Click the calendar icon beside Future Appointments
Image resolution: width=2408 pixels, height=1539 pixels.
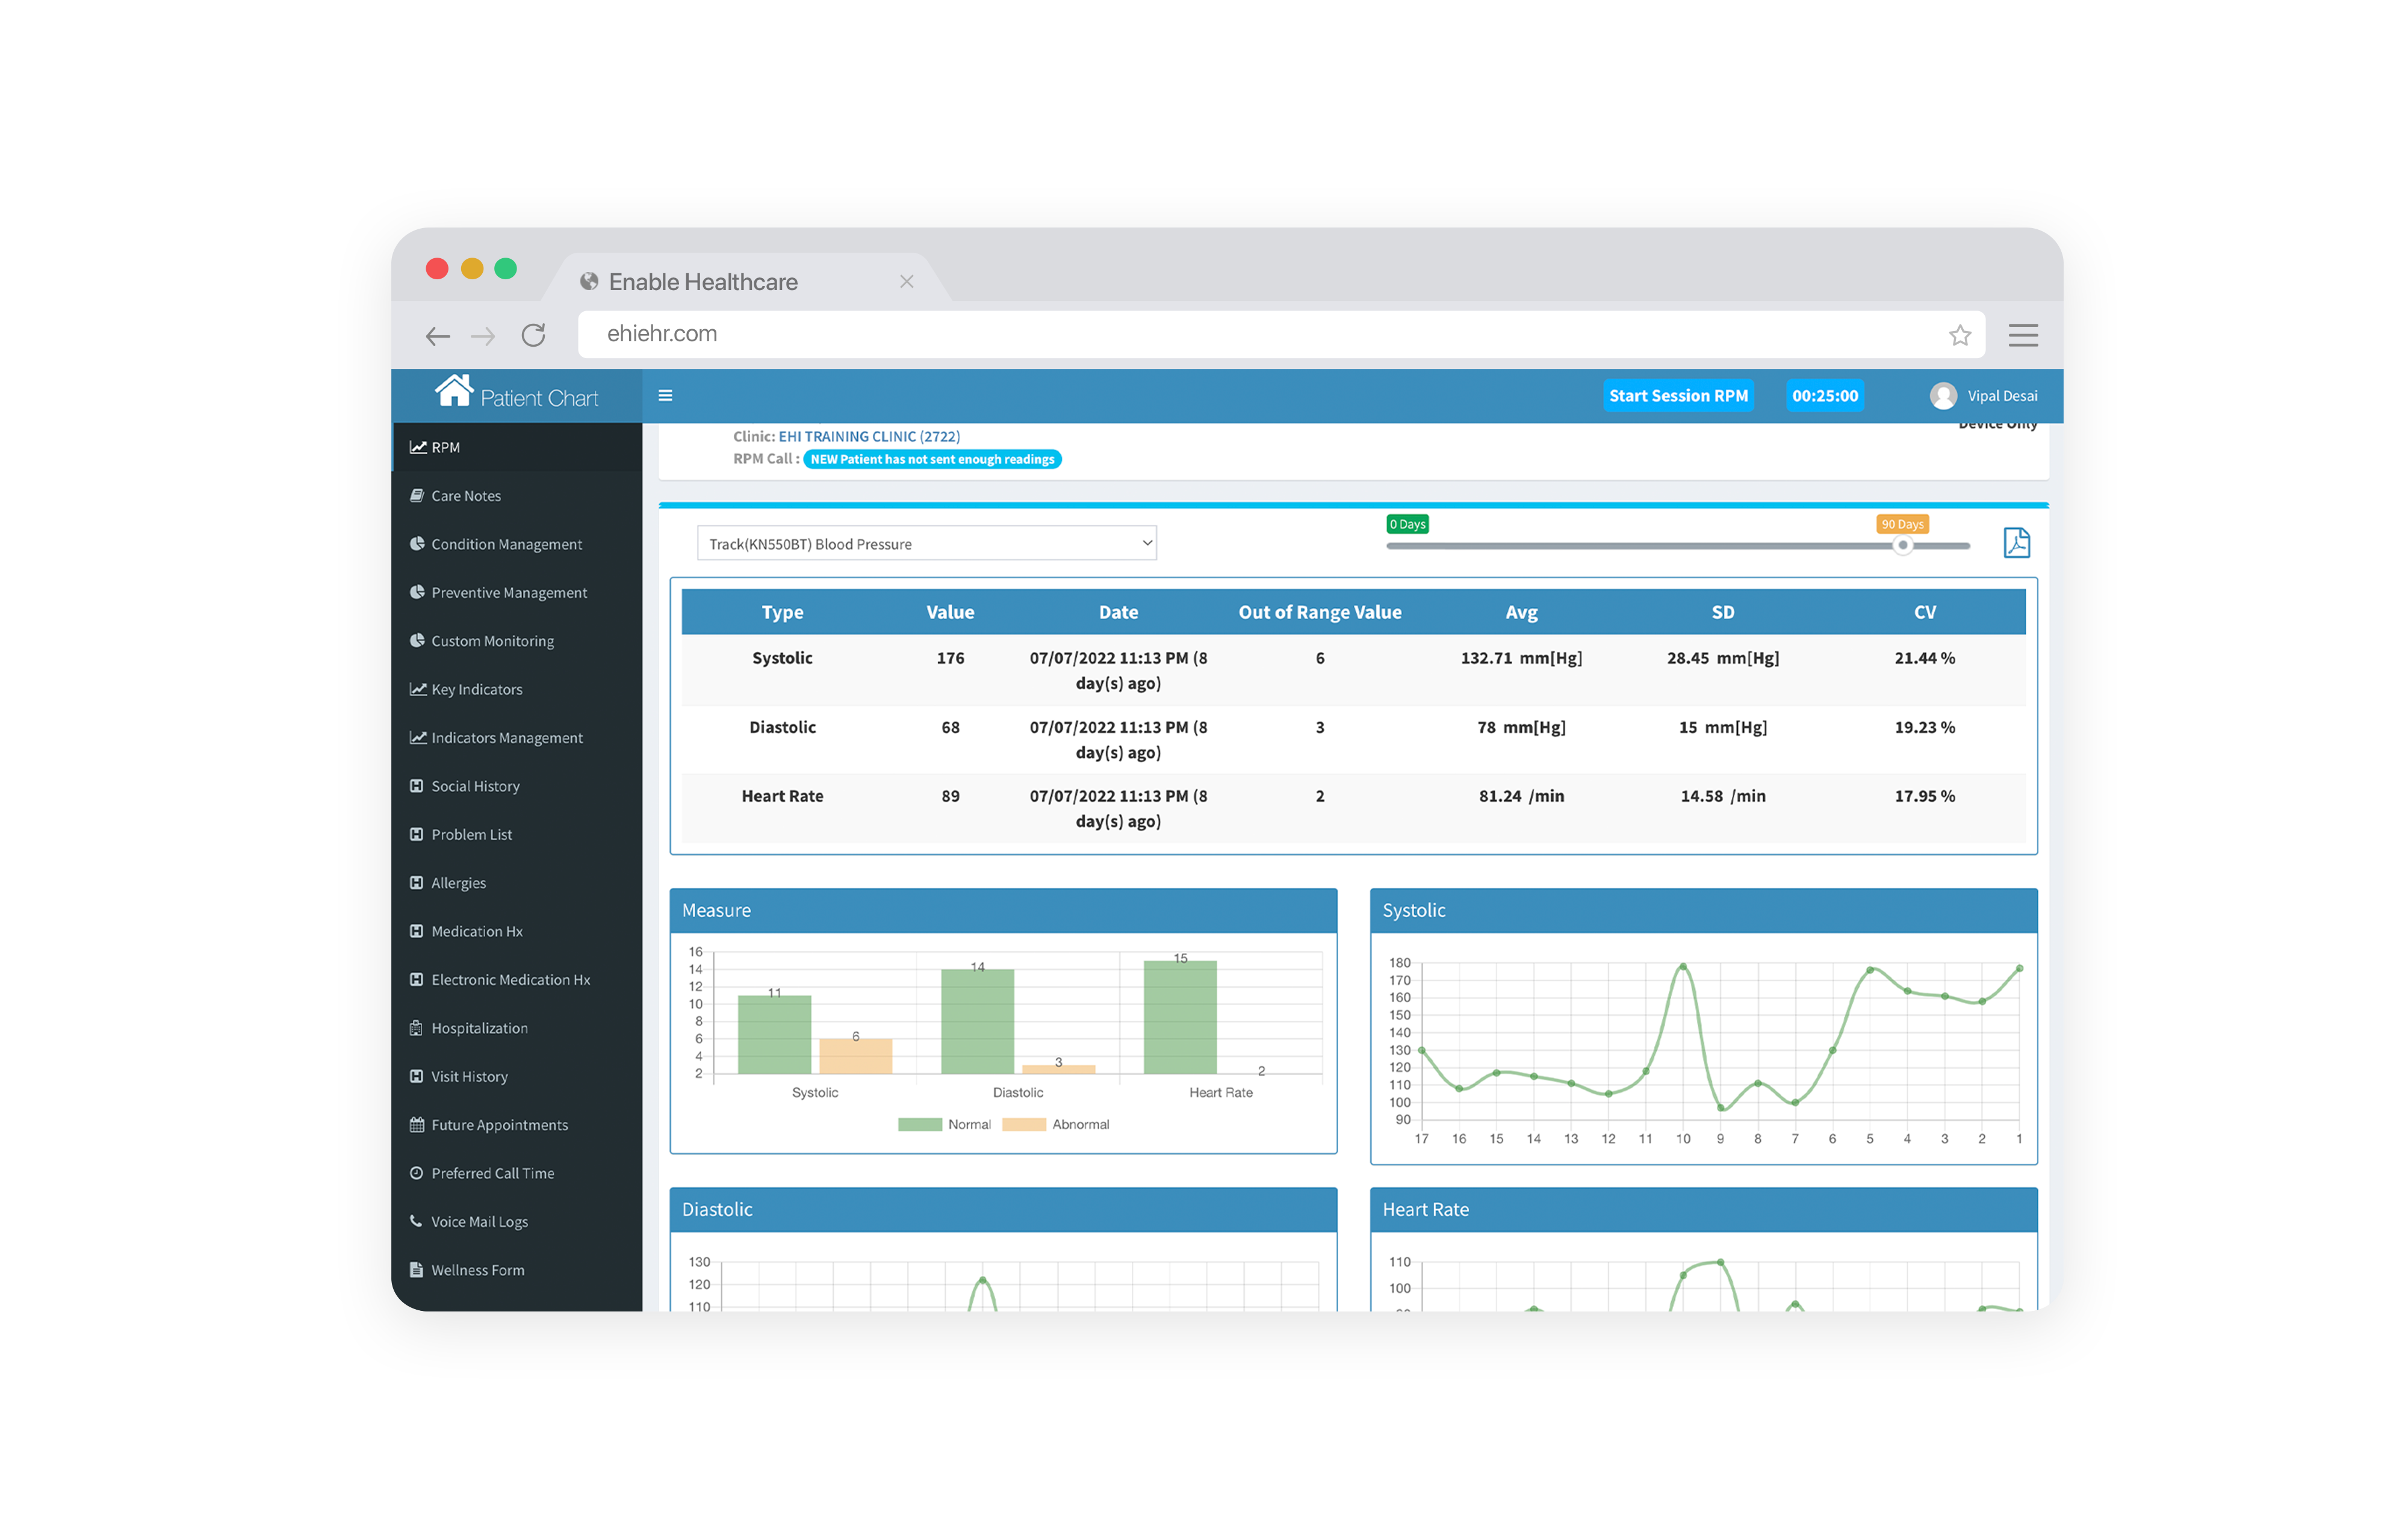click(x=416, y=1124)
